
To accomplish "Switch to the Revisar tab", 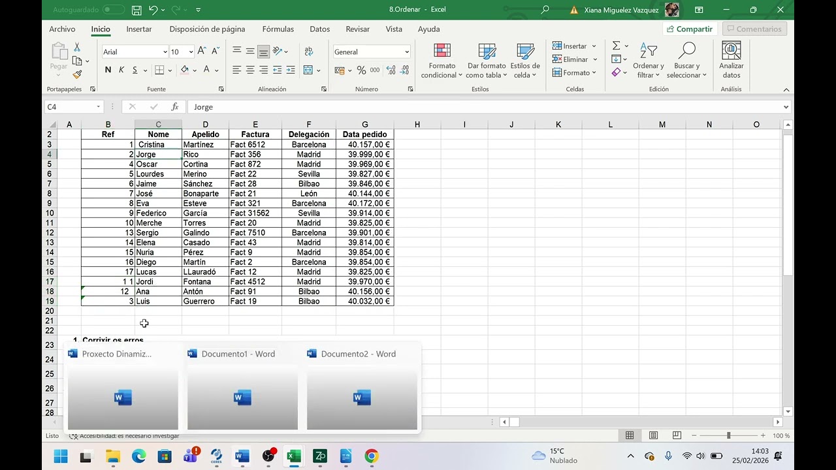I will 358,29.
